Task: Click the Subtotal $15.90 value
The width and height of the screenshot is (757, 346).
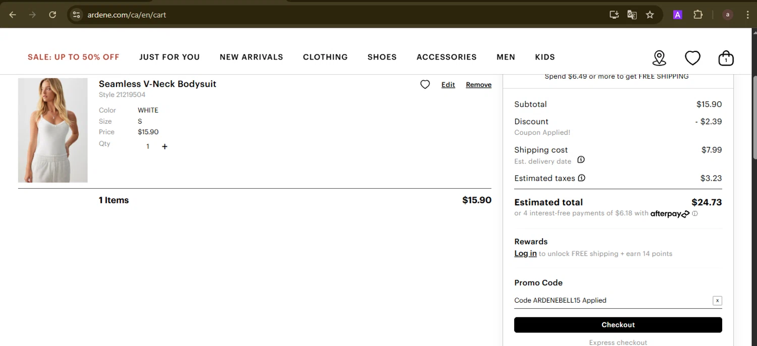Action: click(x=709, y=104)
